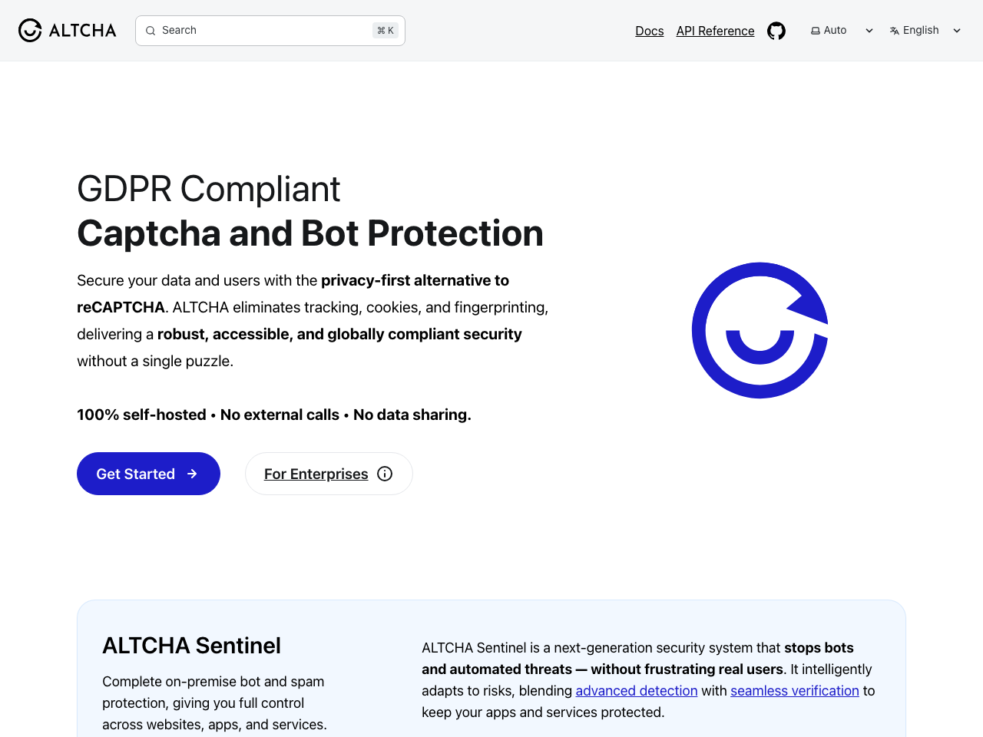The width and height of the screenshot is (983, 737).
Task: Open the API Reference page
Action: (715, 31)
